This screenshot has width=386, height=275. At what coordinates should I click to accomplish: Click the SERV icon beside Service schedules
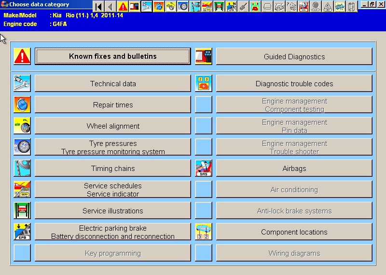22,190
